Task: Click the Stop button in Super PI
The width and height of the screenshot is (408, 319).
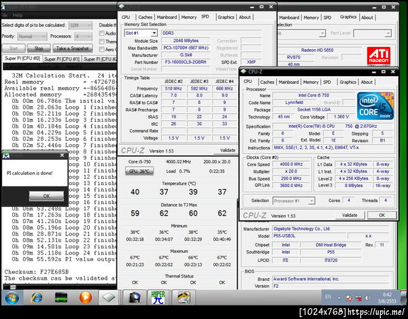Action: click(x=39, y=48)
